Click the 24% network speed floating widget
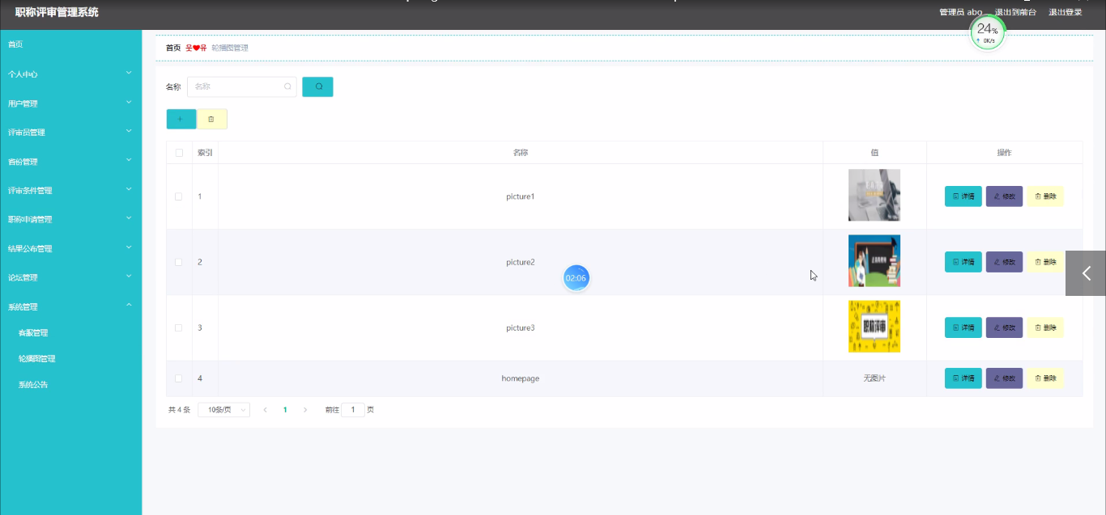Screen dimensions: 1106x515 coord(987,32)
